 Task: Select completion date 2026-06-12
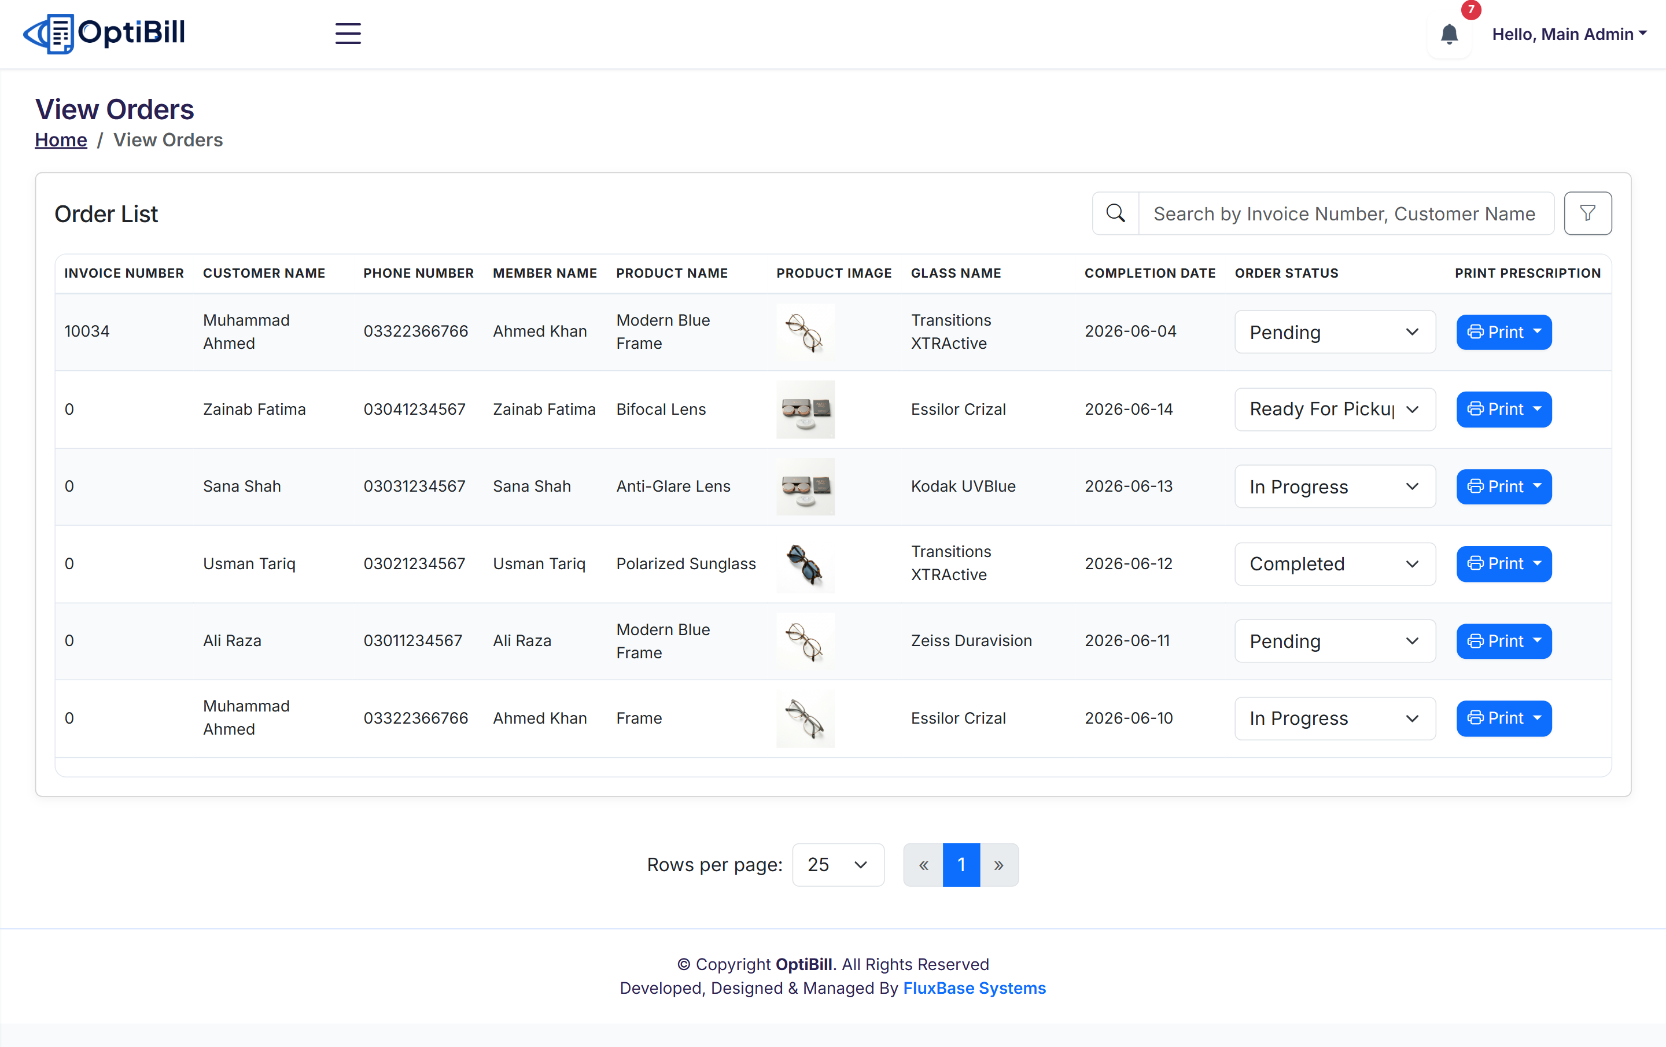(1129, 564)
